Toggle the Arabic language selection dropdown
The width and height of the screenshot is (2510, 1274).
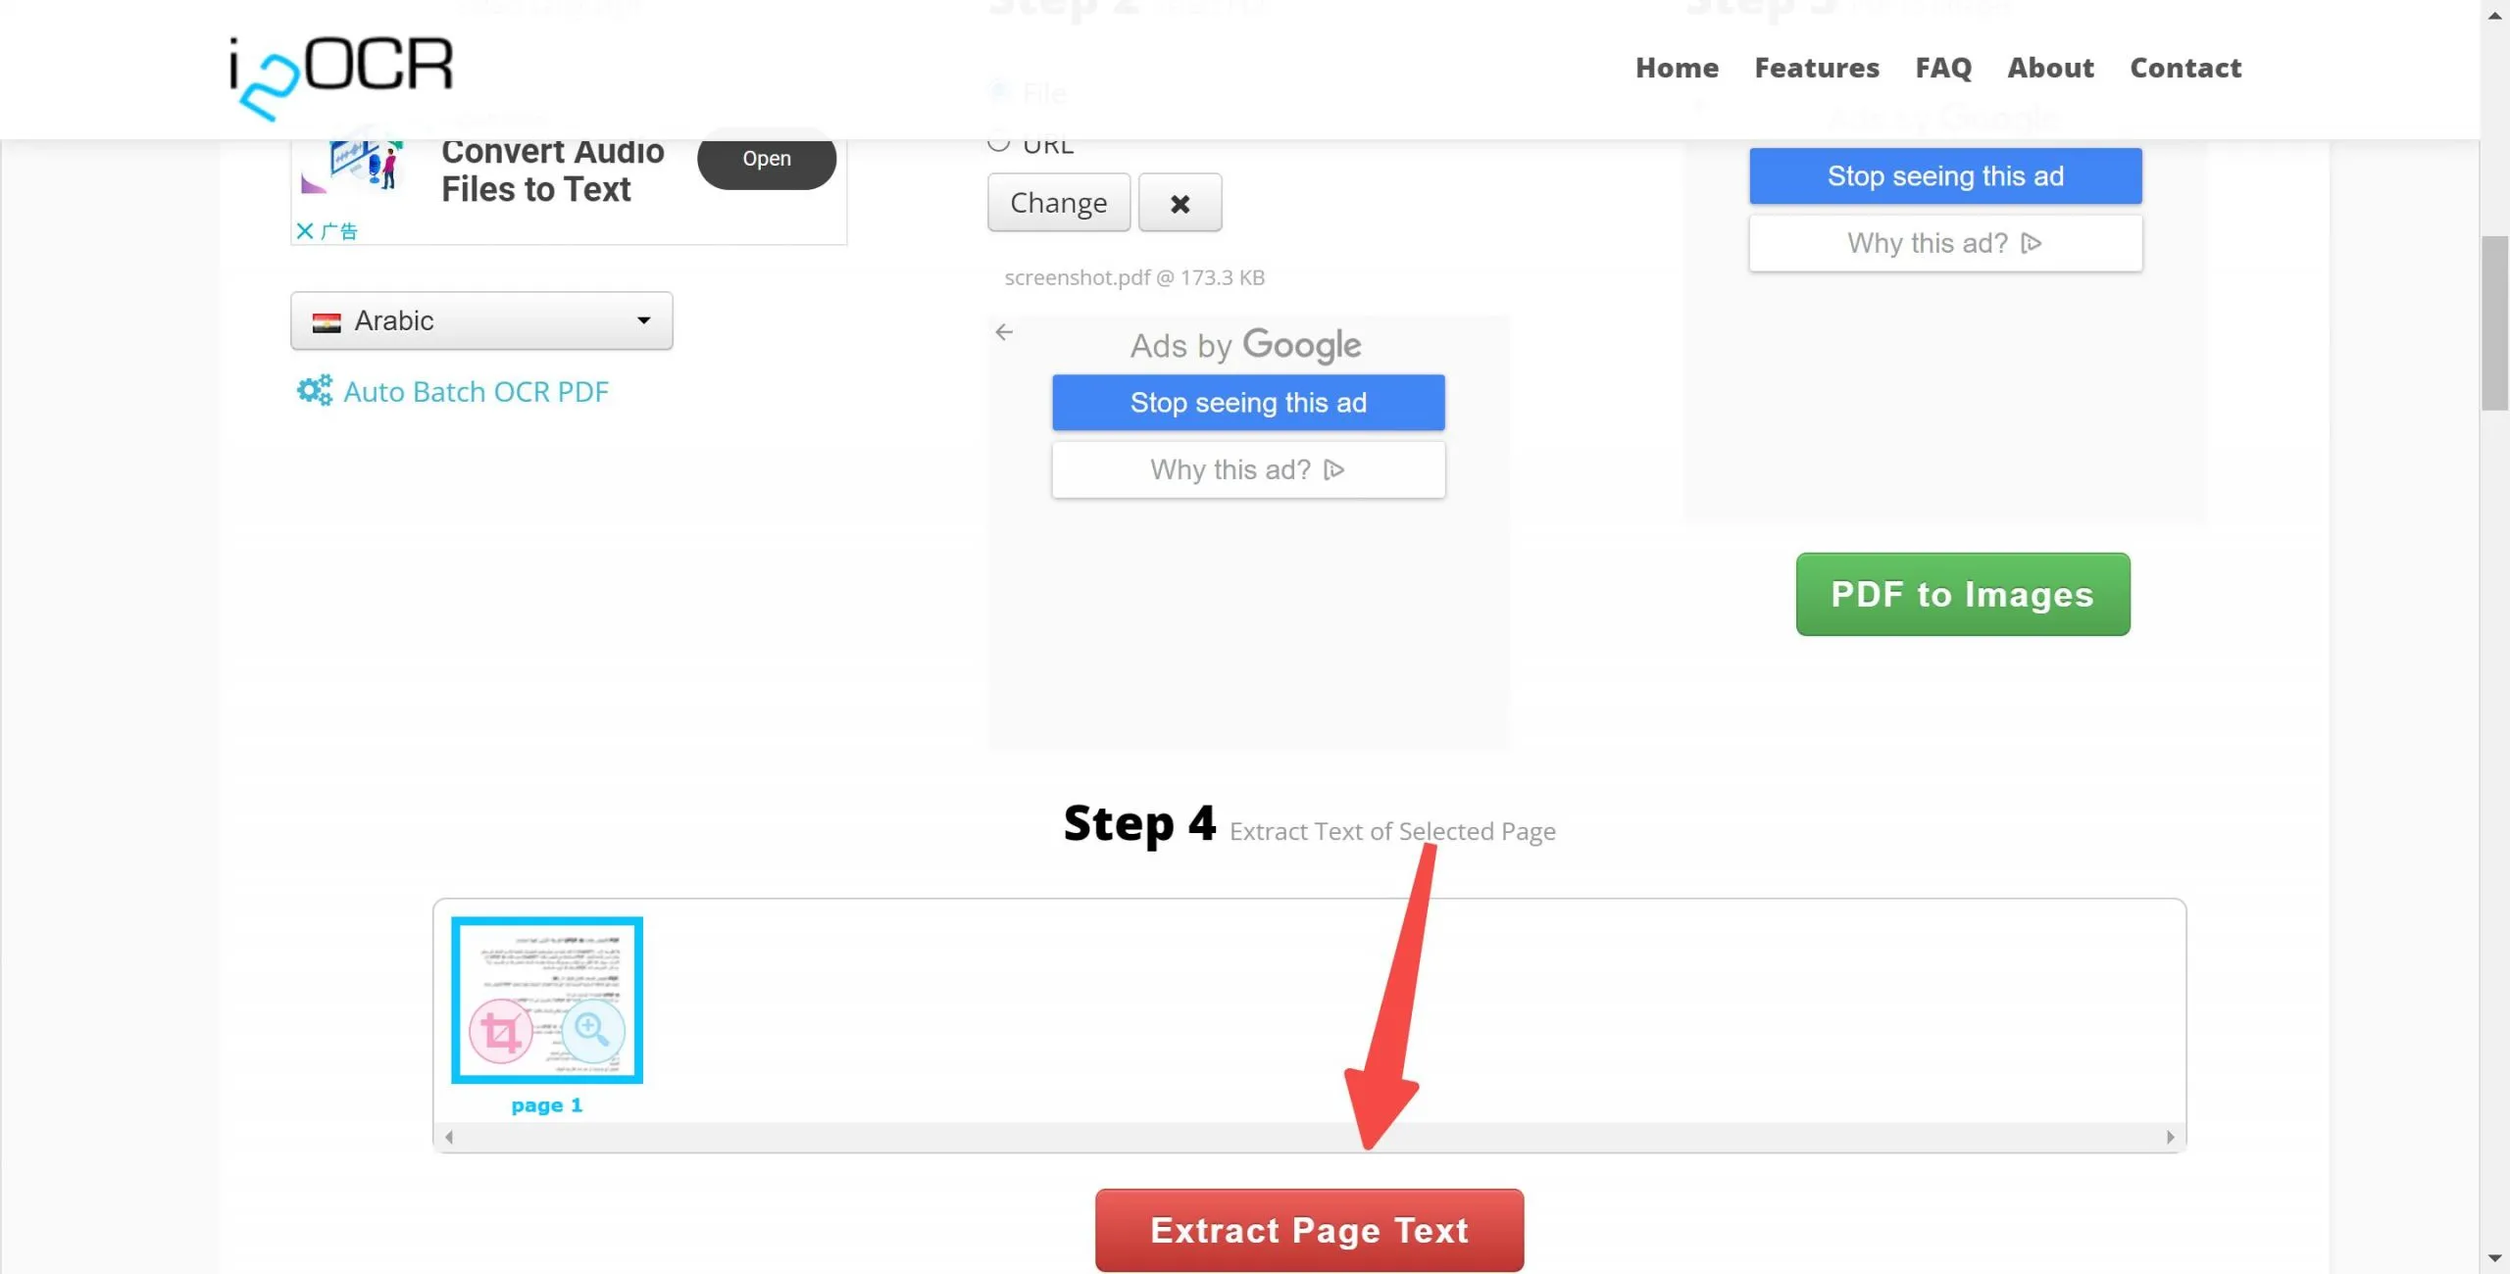pyautogui.click(x=479, y=320)
